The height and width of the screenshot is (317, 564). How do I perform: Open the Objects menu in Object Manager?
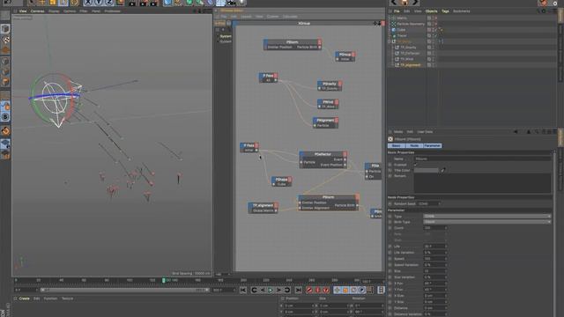pyautogui.click(x=431, y=11)
